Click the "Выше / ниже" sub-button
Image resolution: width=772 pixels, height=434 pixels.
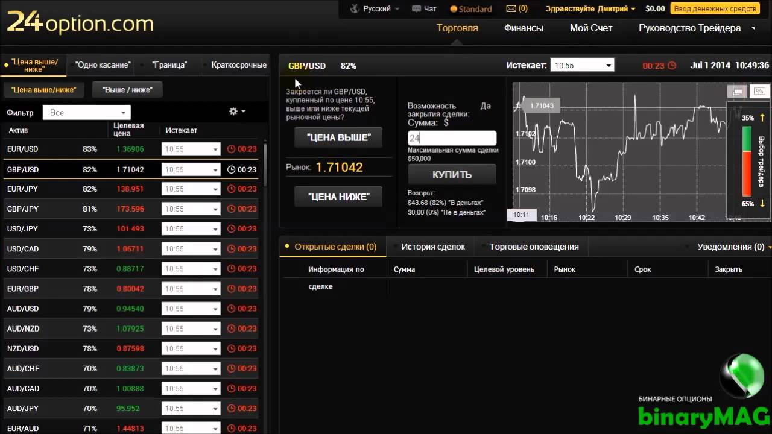click(127, 90)
